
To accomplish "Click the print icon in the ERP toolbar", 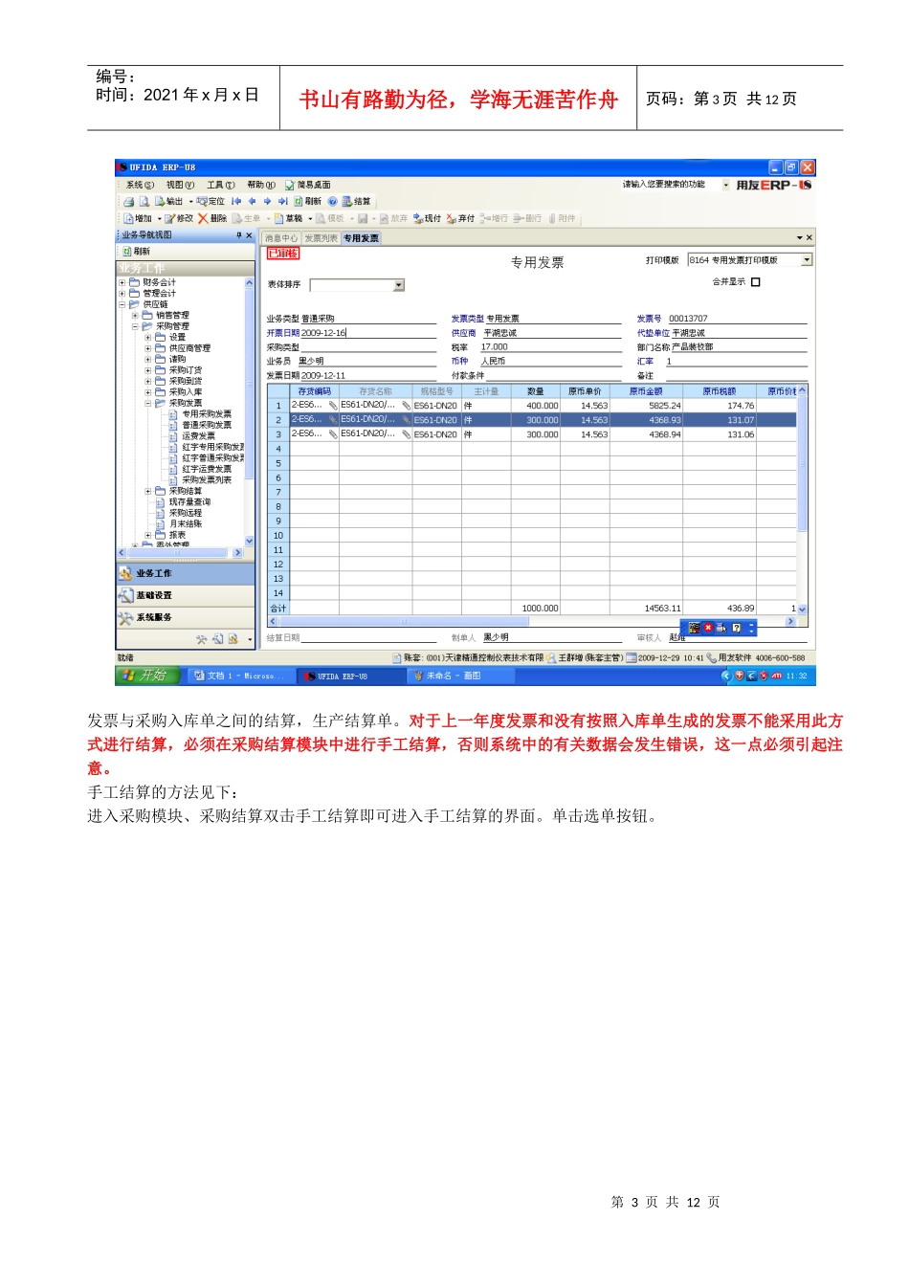I will [128, 202].
